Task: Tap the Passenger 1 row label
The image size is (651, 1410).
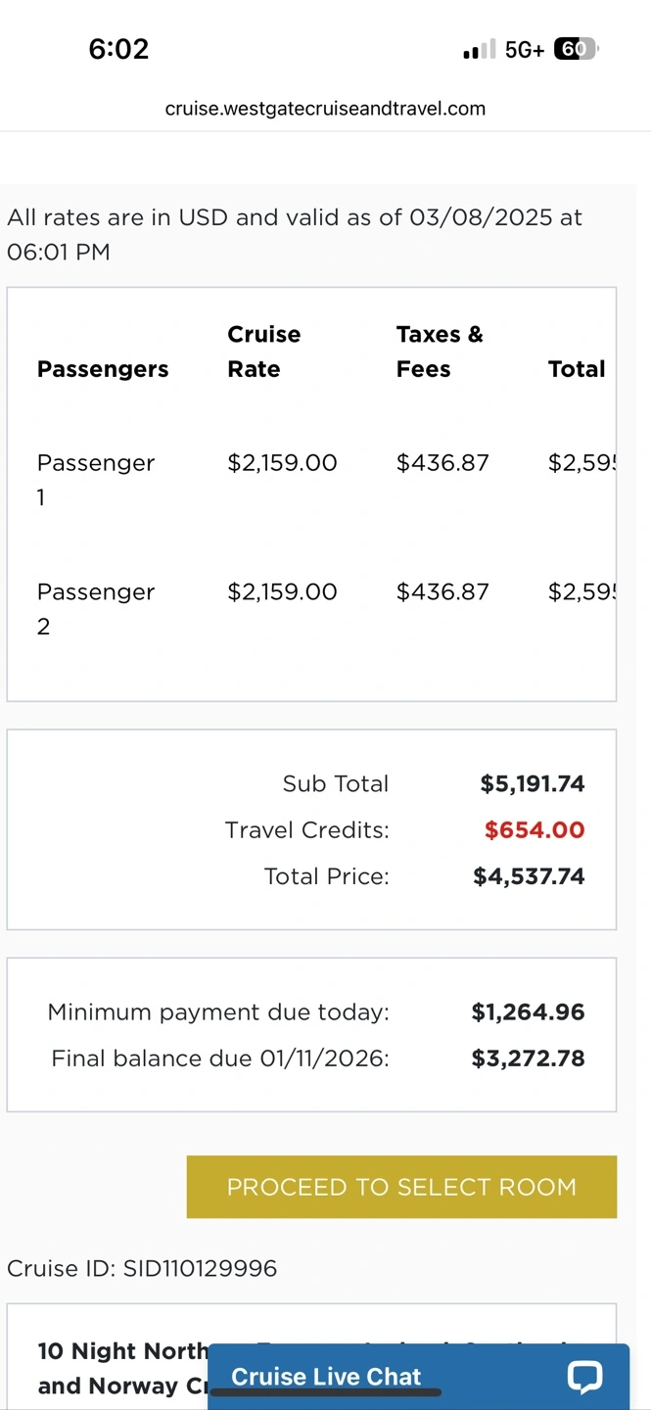Action: tap(96, 479)
